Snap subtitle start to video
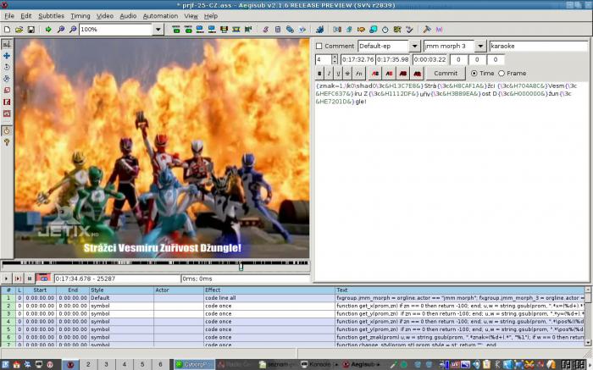 click(x=200, y=29)
